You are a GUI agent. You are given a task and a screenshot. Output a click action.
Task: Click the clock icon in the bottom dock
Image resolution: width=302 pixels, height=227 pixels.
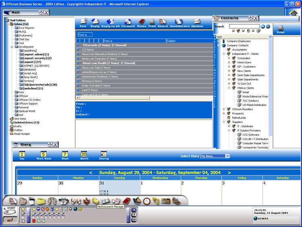point(147,201)
